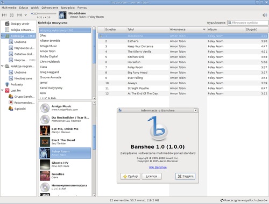The height and width of the screenshot is (204, 269).
Task: Click the Bloodstone album cover in header
Action: 62,15
